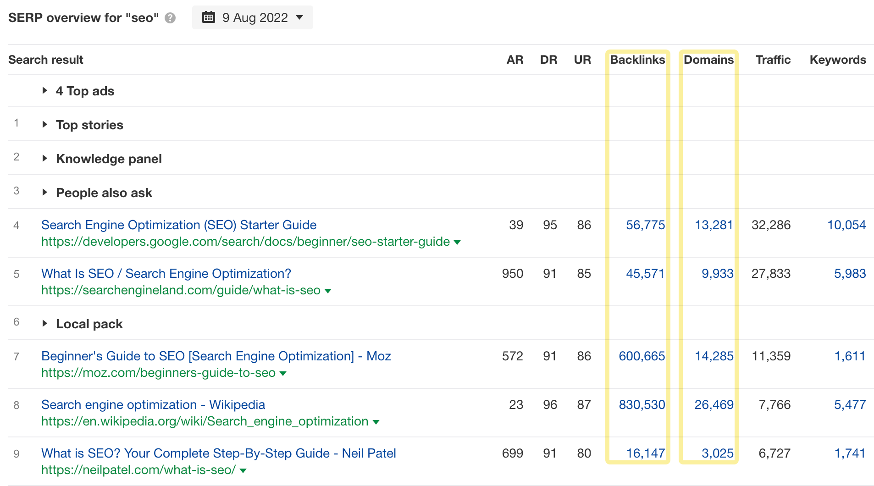Open the dropdown arrow next to the Moz URL

pos(283,373)
